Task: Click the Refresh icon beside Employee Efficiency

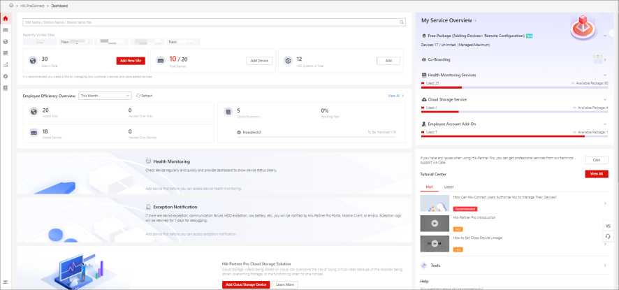Action: pyautogui.click(x=139, y=95)
